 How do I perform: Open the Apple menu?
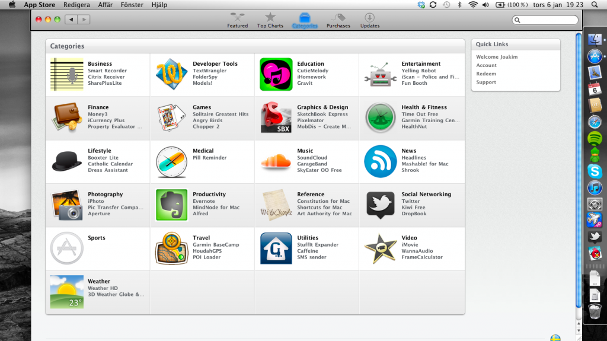tap(12, 5)
